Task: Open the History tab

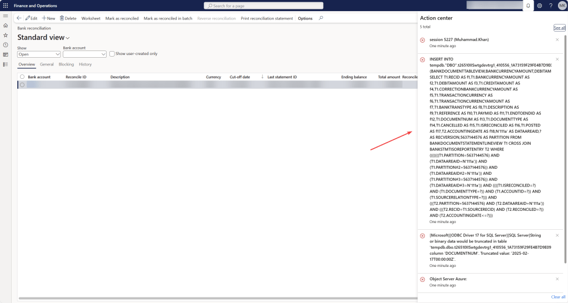Action: click(85, 64)
